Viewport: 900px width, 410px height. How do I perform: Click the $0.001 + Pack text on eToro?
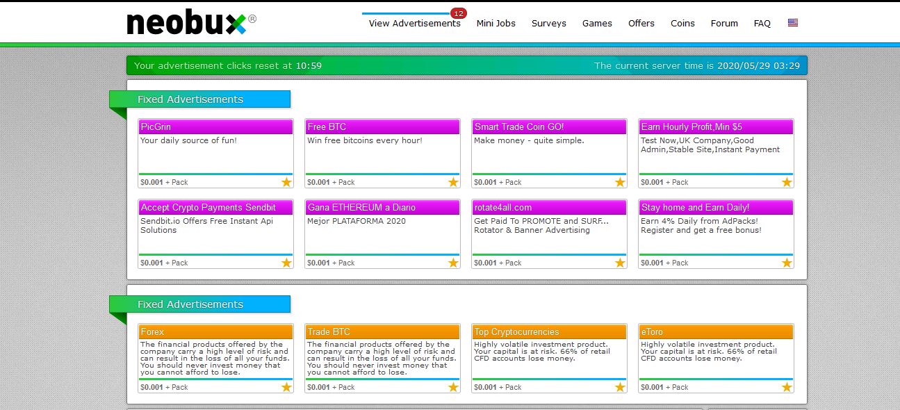point(664,387)
